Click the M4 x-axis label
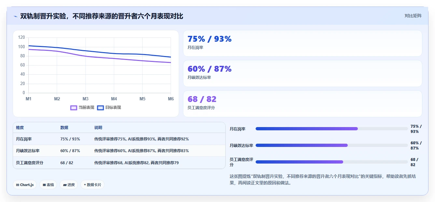This screenshot has height=202, width=435. [x=114, y=99]
